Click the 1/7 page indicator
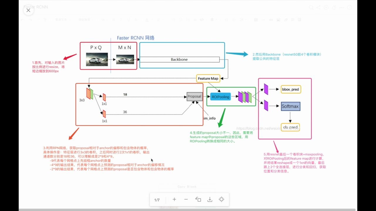The image size is (376, 211). click(157, 200)
